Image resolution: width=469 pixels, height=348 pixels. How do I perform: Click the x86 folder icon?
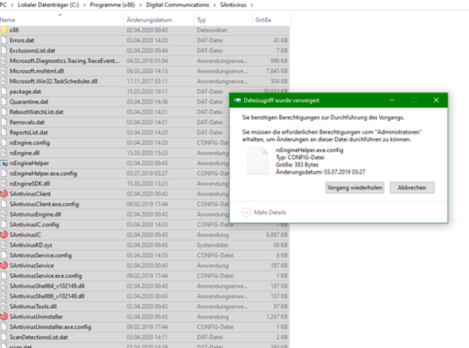[x=4, y=30]
